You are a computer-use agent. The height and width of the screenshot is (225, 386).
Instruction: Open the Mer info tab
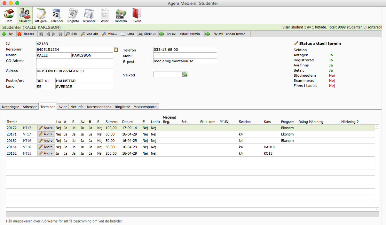77,107
